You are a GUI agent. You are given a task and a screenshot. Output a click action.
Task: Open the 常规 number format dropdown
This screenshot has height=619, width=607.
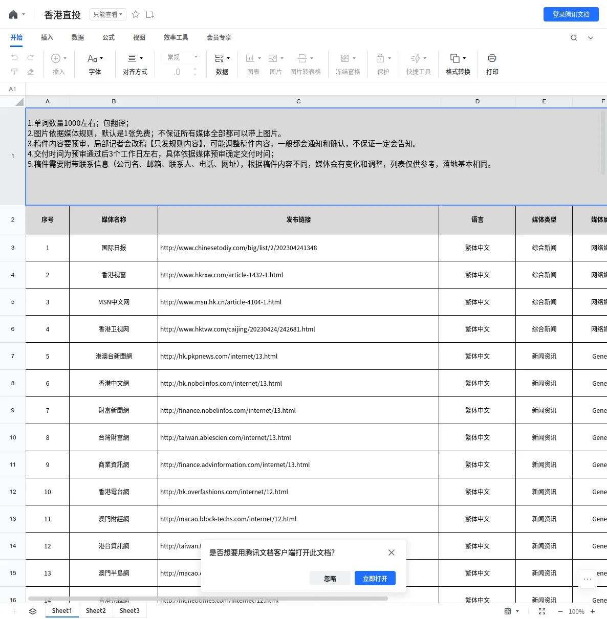182,57
